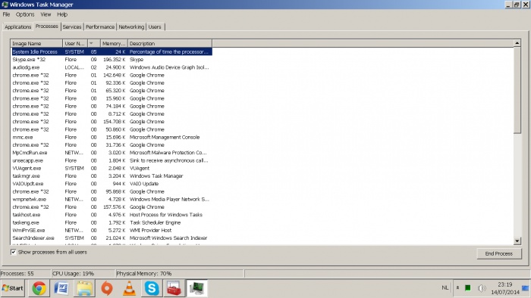Sort by the Description column header
Screen dimensions: 531x298
click(x=170, y=44)
